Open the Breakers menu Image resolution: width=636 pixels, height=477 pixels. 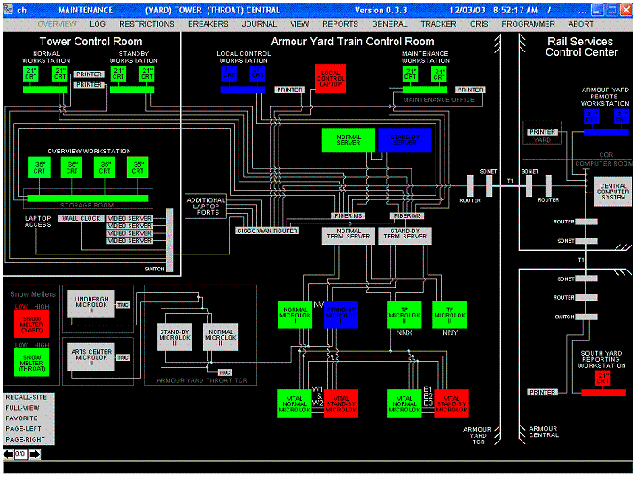[208, 24]
